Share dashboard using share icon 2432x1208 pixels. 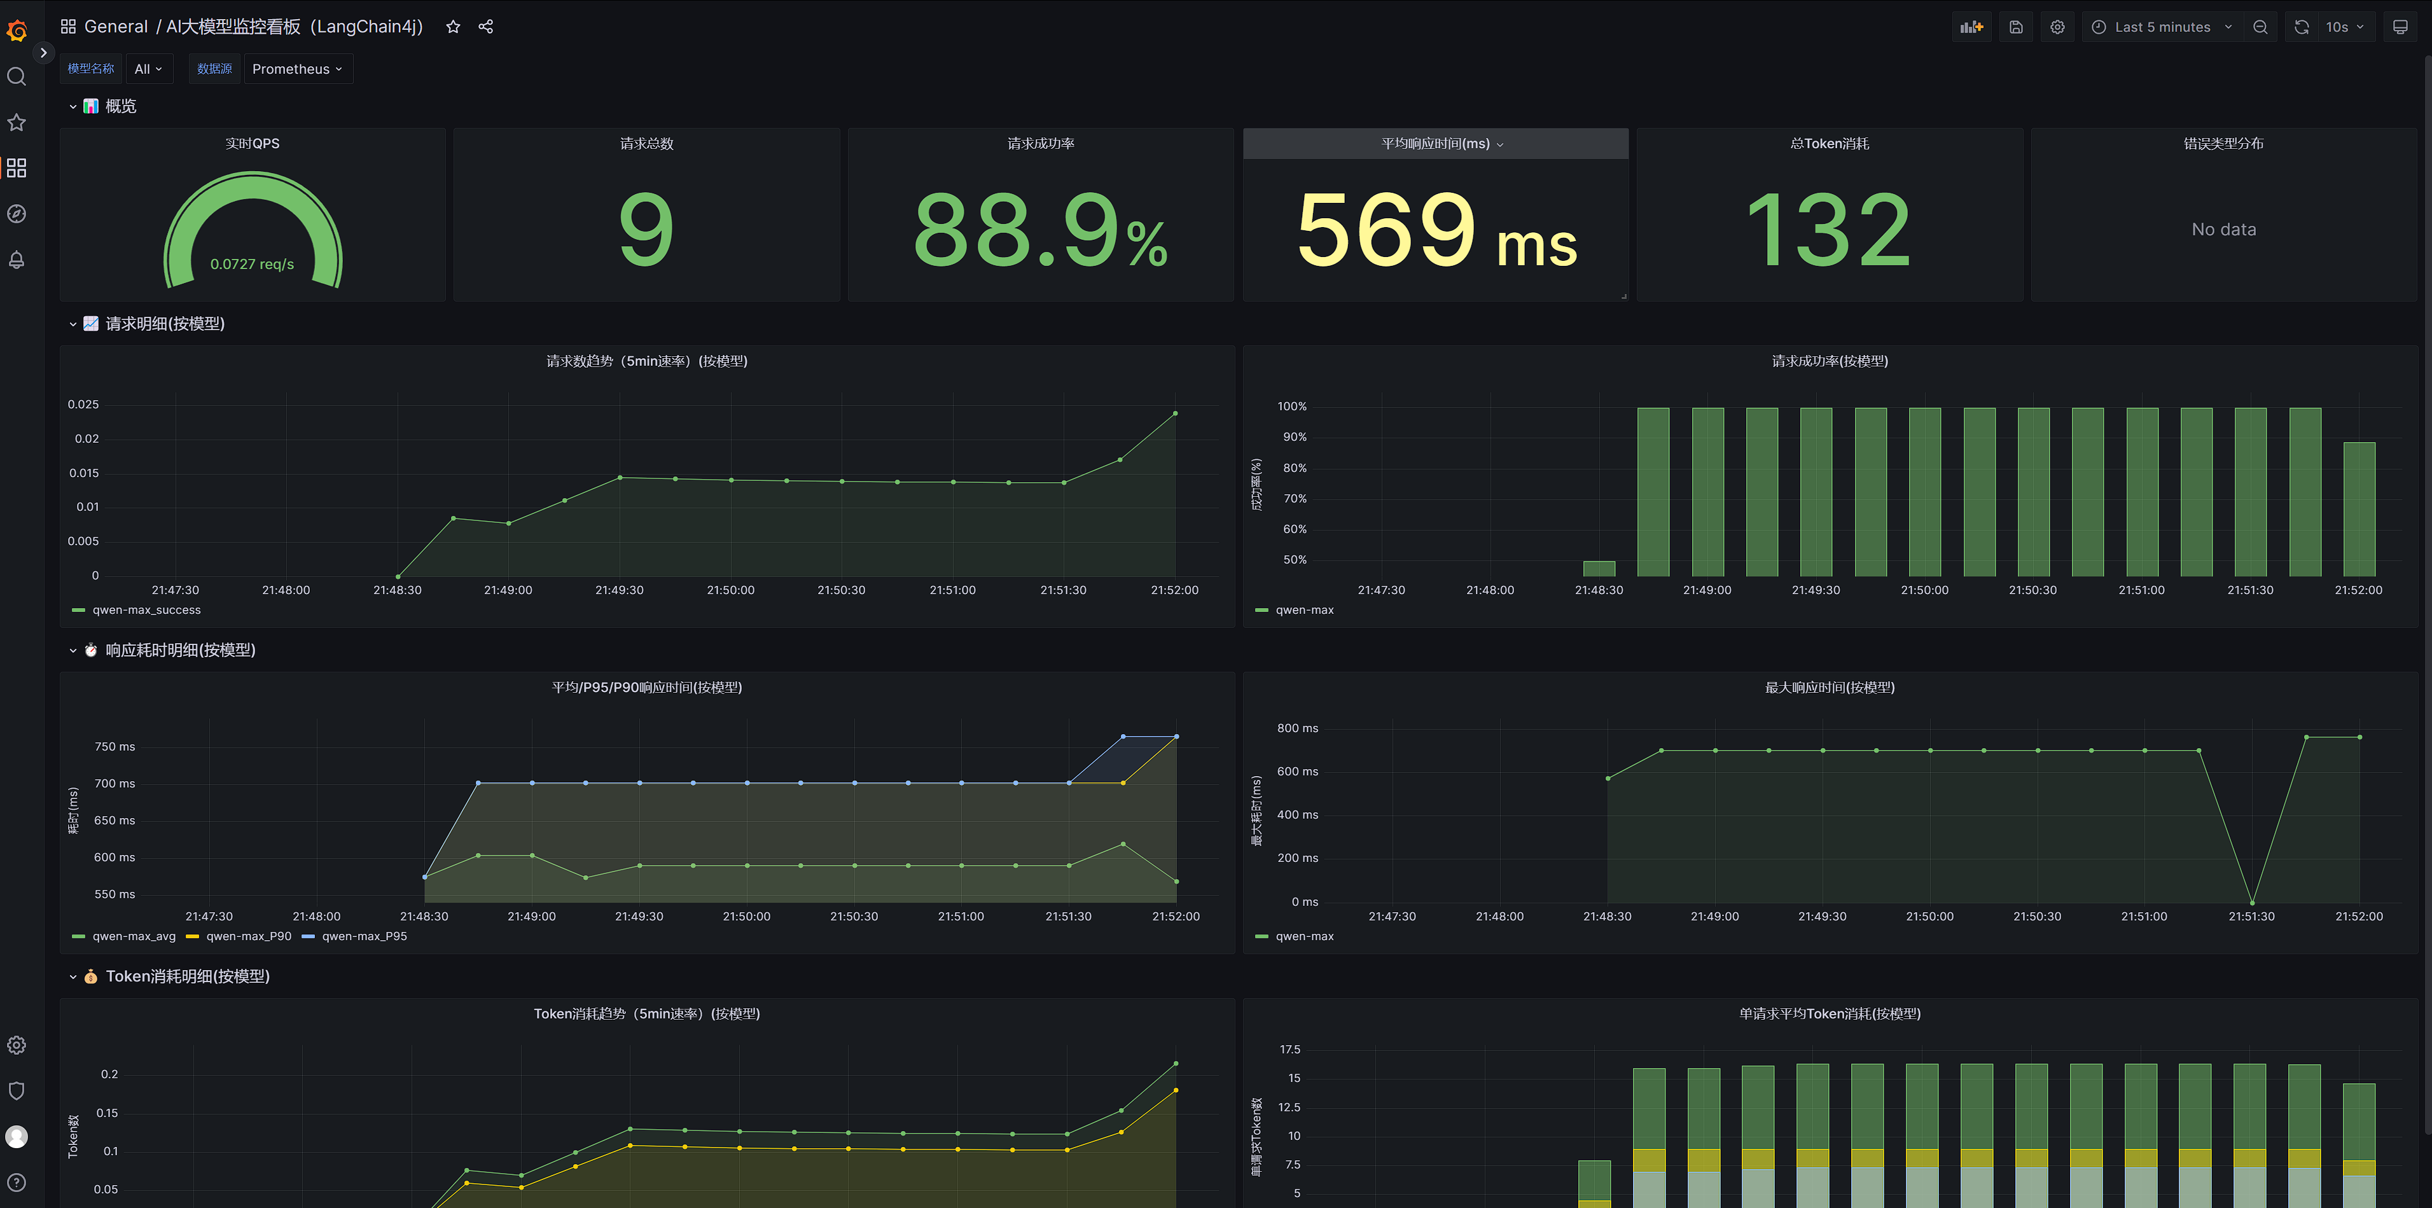[486, 27]
